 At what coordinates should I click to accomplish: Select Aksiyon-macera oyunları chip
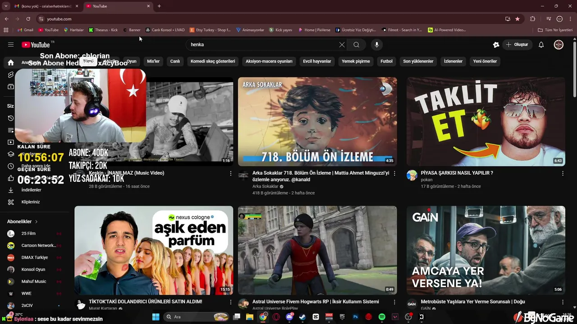click(269, 61)
